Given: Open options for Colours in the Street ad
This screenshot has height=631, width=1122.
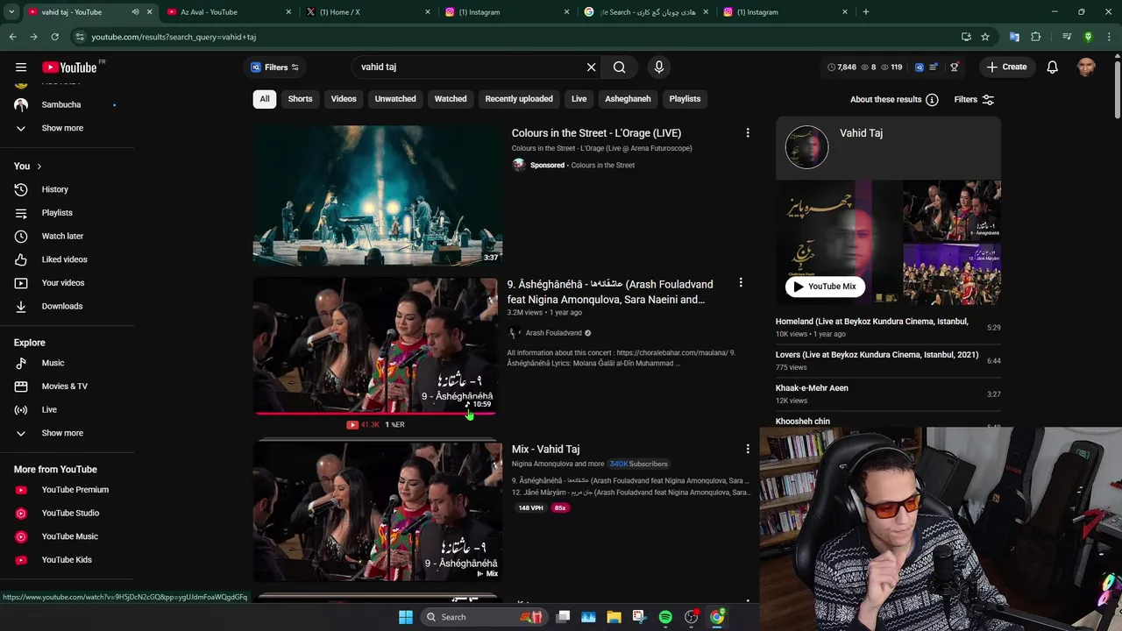Looking at the screenshot, I should pyautogui.click(x=748, y=133).
